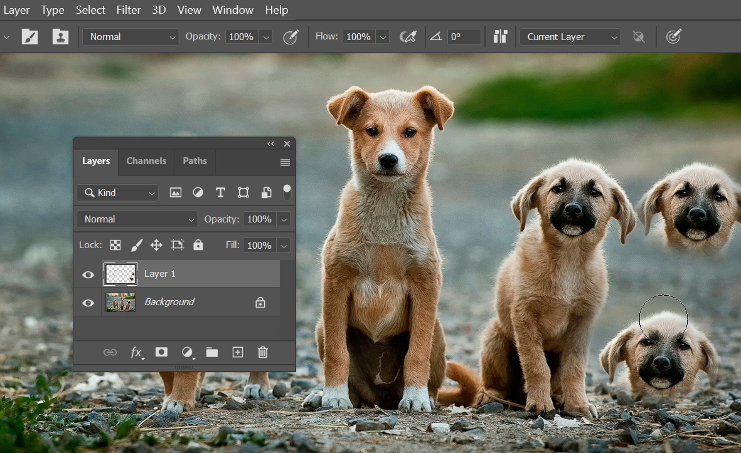Enable airbrush-style build-up effects

tap(408, 37)
